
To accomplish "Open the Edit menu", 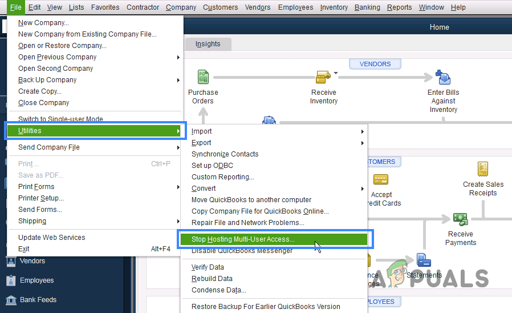I will point(34,7).
